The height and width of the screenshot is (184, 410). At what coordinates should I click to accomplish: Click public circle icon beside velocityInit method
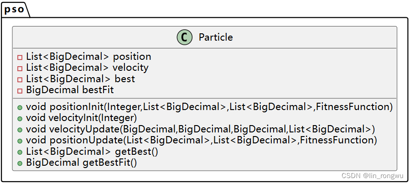click(x=20, y=119)
